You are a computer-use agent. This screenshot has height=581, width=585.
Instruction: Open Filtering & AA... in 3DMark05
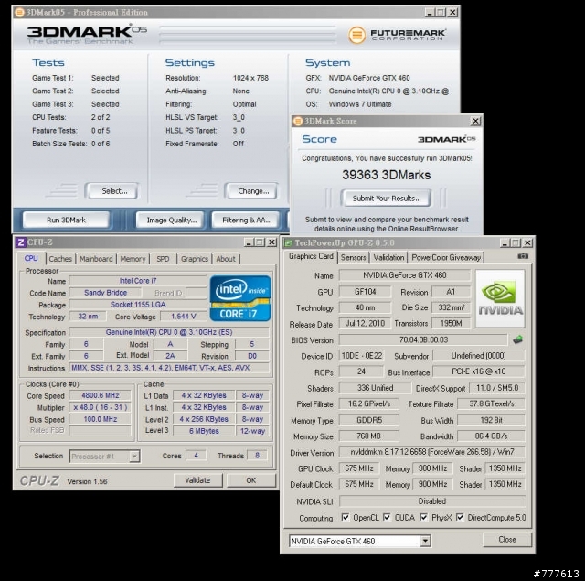click(x=246, y=220)
